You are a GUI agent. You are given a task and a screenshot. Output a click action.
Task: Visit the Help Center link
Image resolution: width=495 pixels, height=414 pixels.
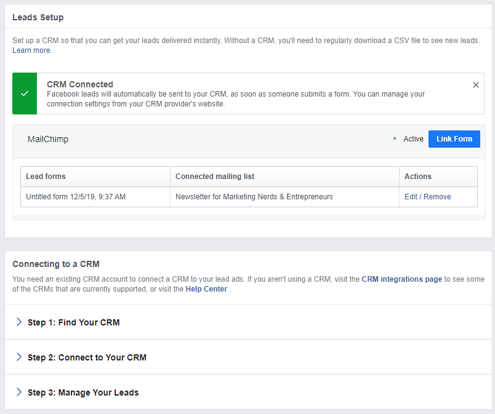click(x=206, y=289)
